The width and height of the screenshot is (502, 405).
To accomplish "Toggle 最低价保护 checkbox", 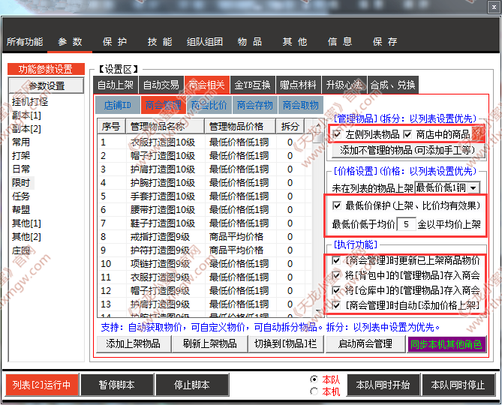I will point(337,205).
